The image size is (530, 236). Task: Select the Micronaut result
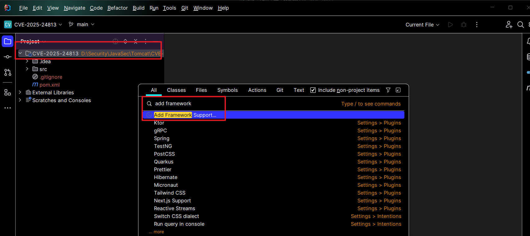pos(273,185)
